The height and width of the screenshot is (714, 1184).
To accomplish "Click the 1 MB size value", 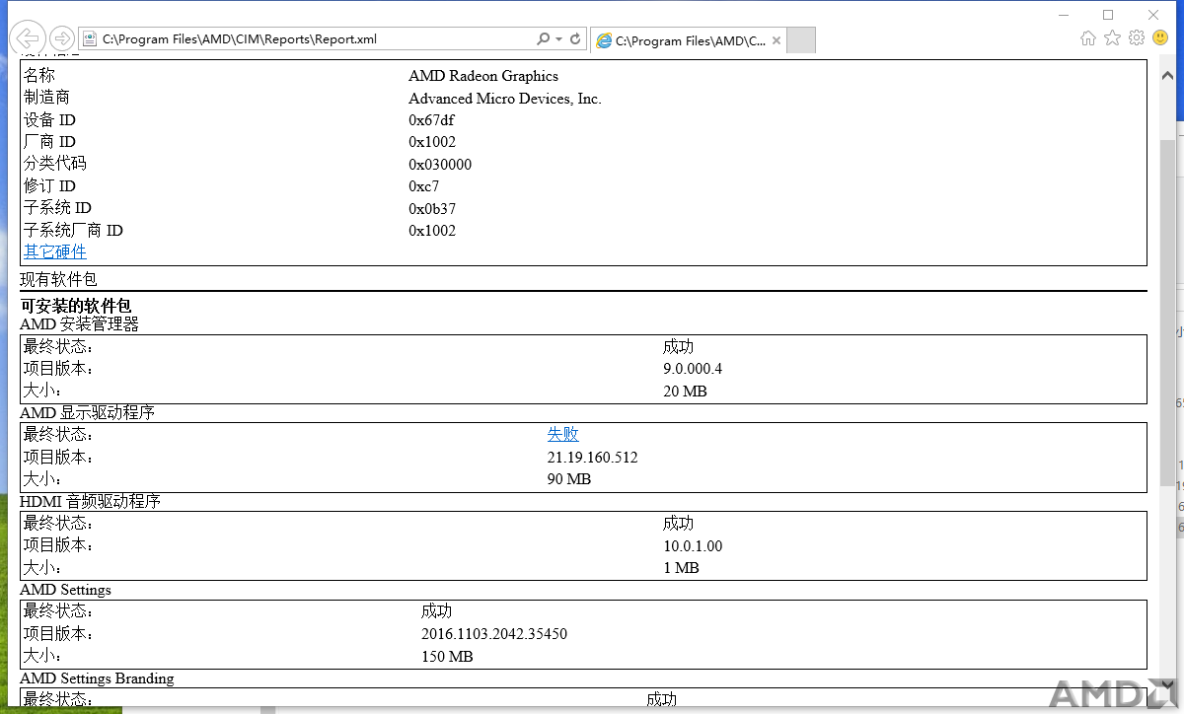I will pyautogui.click(x=681, y=568).
